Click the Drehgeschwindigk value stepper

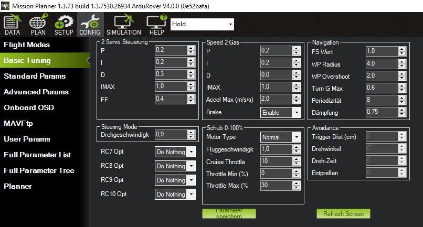tap(191, 134)
